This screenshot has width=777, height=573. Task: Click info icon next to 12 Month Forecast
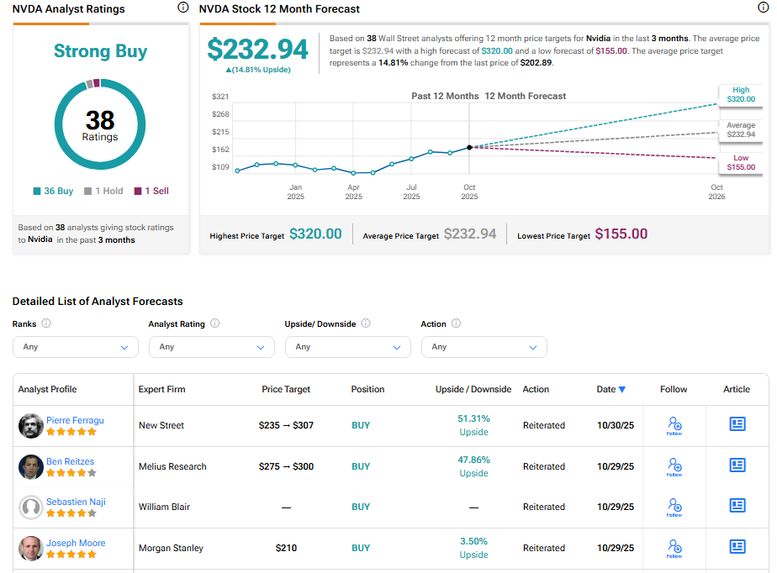[x=763, y=8]
